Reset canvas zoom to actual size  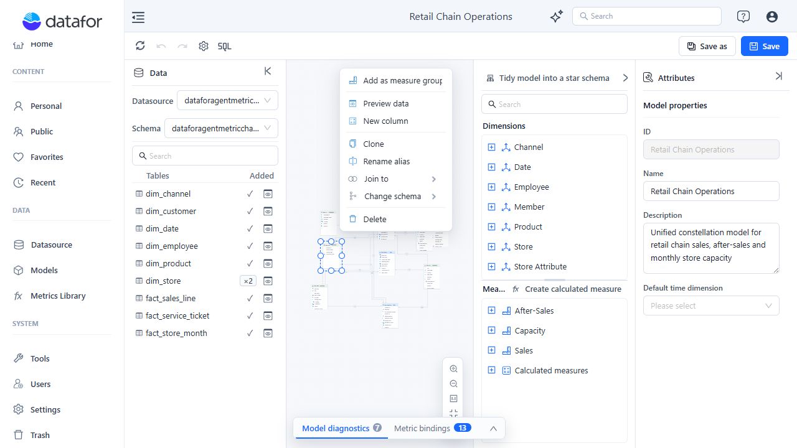point(453,399)
